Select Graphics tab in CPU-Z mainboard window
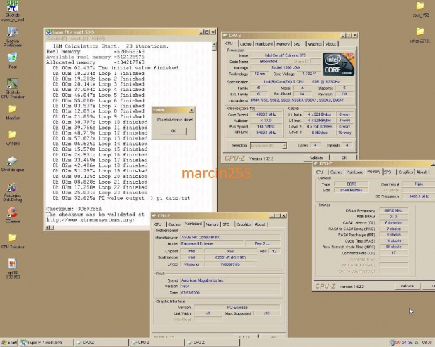This screenshot has height=347, width=435. pyautogui.click(x=244, y=224)
